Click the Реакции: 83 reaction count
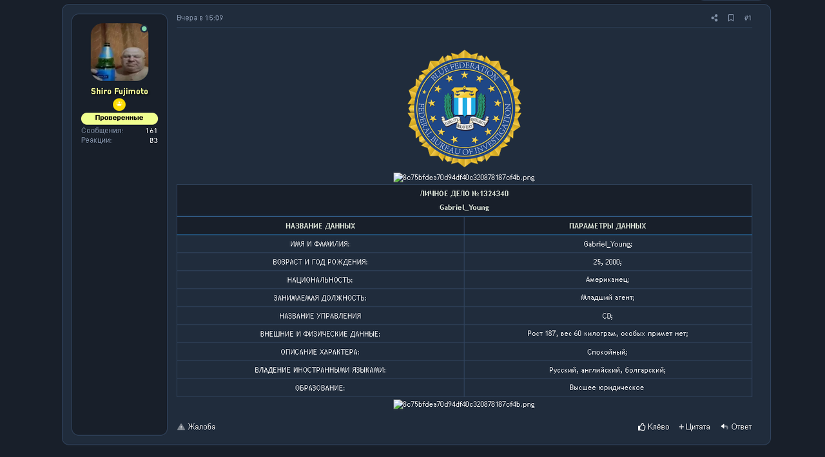Image resolution: width=825 pixels, height=457 pixels. point(119,140)
